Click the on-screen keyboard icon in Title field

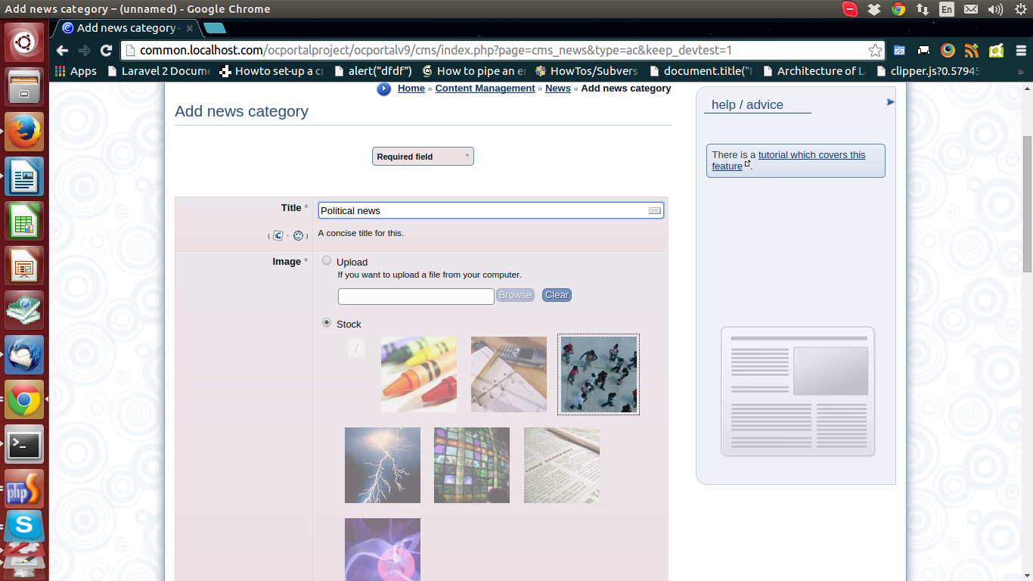point(655,210)
